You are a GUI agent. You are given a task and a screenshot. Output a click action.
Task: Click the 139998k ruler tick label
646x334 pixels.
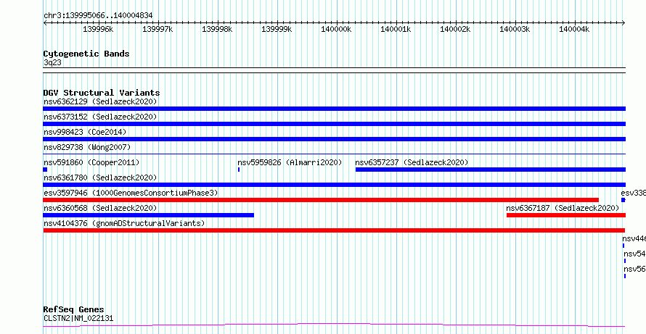point(217,29)
